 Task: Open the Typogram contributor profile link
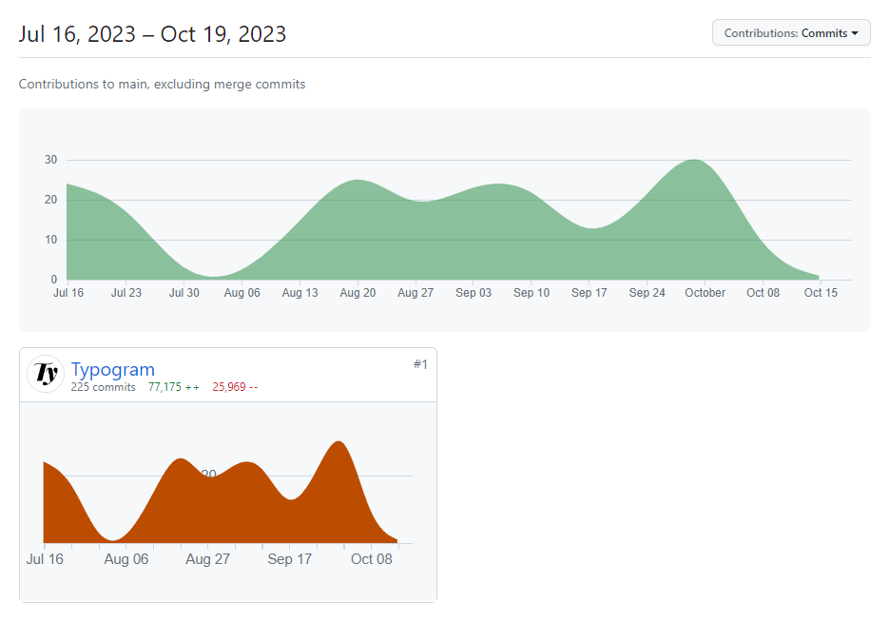coord(112,369)
